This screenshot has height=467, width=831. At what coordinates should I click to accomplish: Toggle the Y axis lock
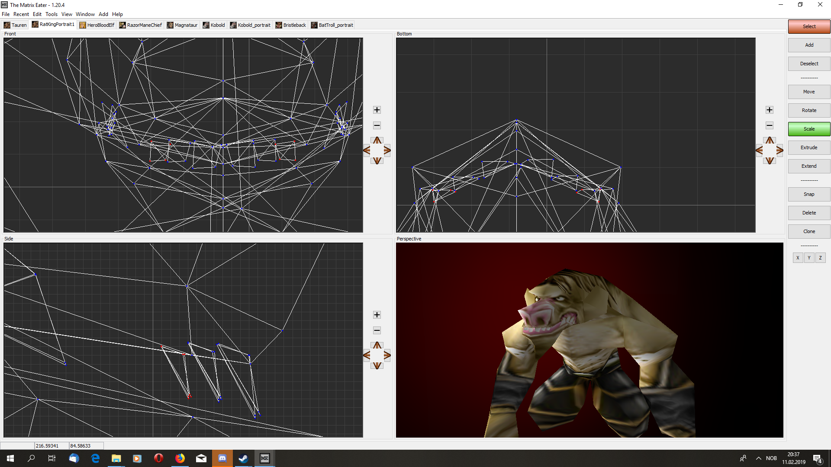(x=809, y=258)
